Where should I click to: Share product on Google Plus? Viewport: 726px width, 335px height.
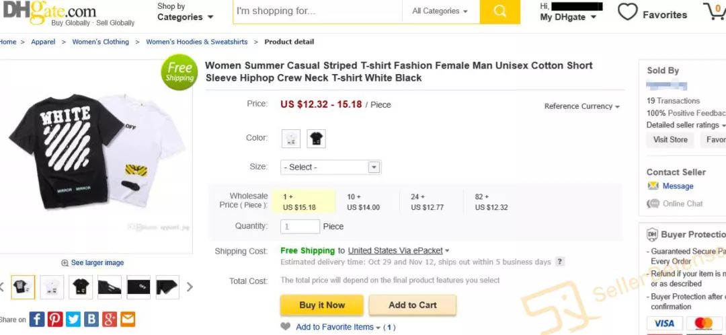(110, 319)
